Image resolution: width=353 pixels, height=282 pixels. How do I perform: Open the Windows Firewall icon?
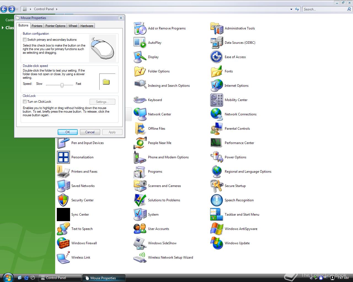(63, 243)
